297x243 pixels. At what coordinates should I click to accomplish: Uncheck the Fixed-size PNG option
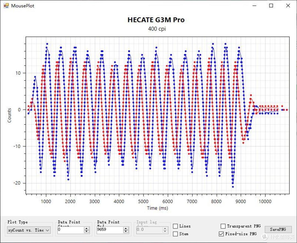pos(221,234)
